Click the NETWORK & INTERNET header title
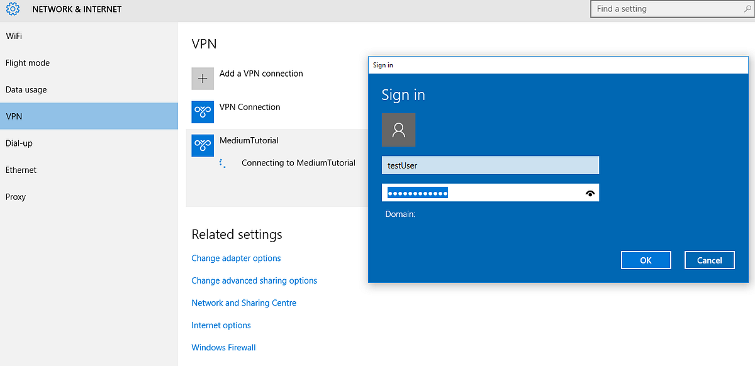This screenshot has width=755, height=366. pyautogui.click(x=77, y=9)
